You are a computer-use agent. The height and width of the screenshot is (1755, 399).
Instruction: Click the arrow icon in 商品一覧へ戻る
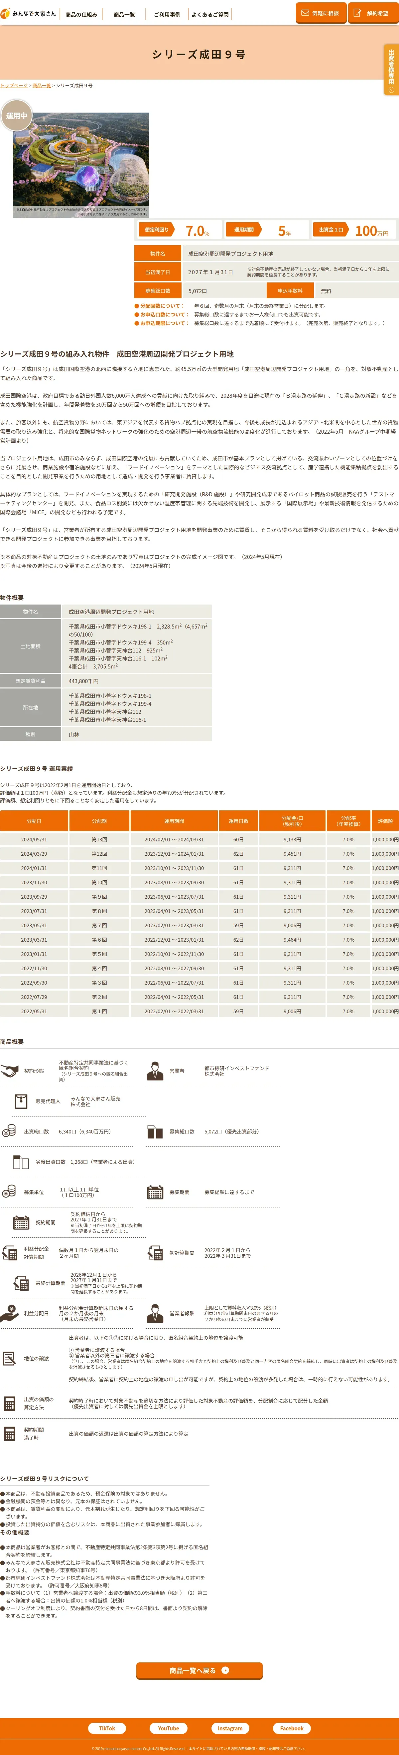[x=225, y=1670]
